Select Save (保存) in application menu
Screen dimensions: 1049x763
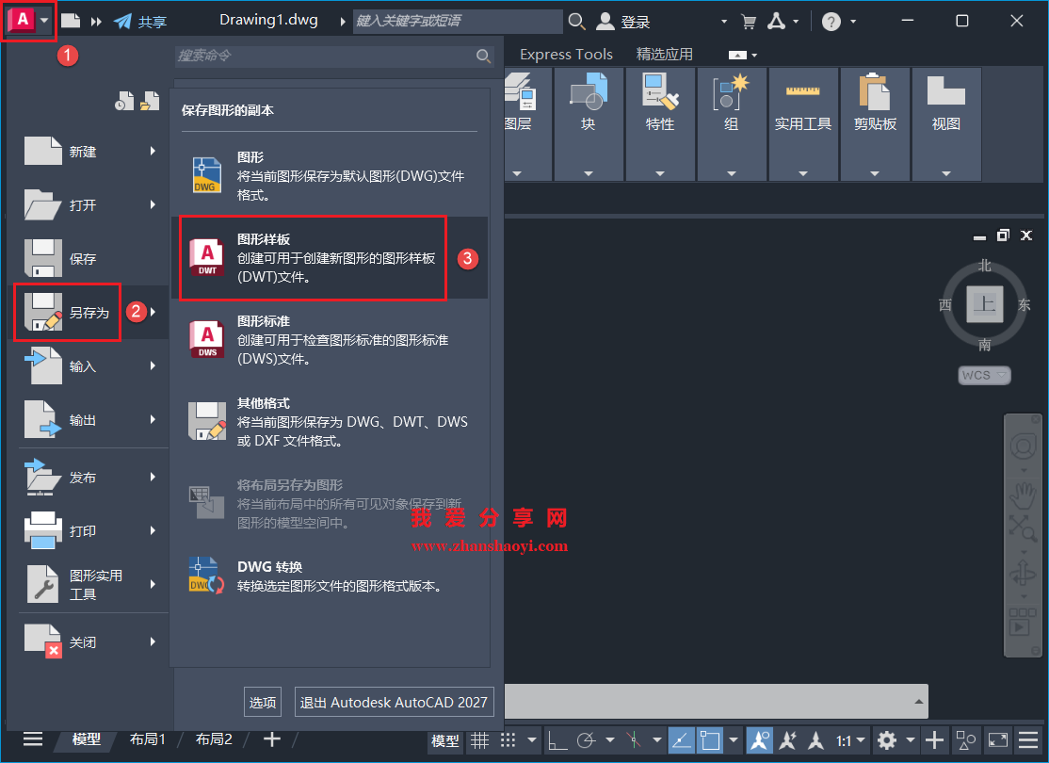(90, 258)
